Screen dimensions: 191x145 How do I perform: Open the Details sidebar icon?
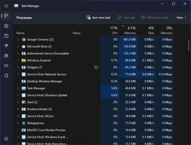(x=6, y=66)
